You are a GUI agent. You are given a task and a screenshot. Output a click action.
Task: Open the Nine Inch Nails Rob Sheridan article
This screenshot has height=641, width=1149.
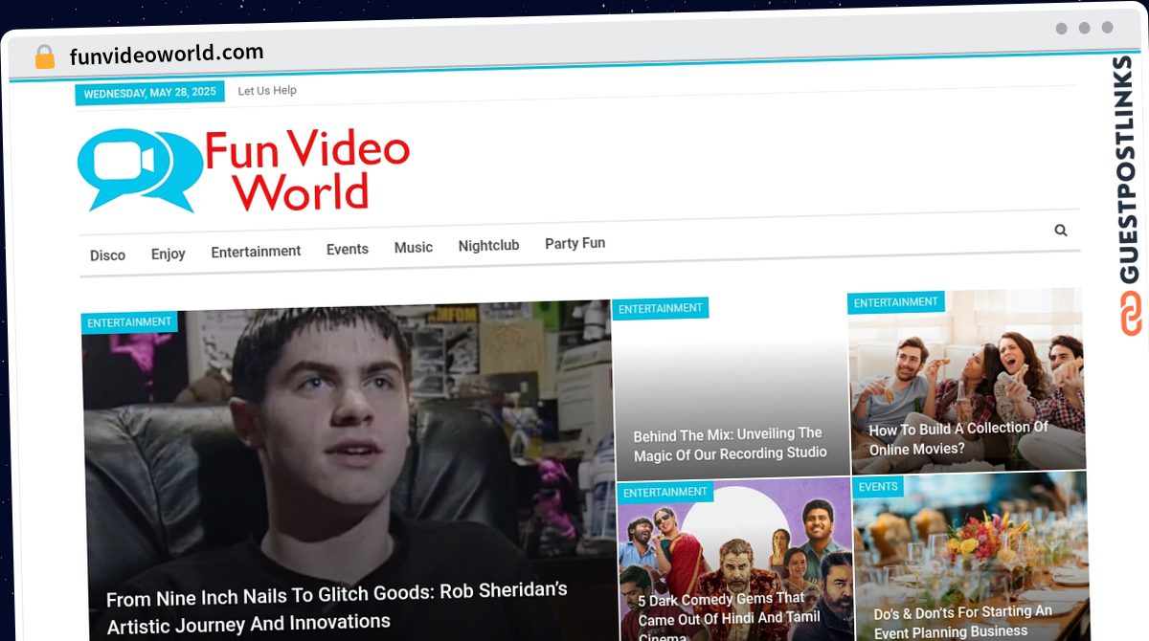pos(337,608)
